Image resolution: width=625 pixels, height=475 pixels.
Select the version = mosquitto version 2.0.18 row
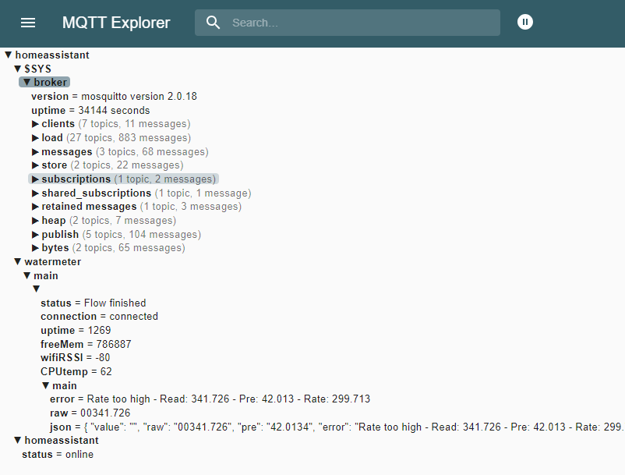point(114,97)
